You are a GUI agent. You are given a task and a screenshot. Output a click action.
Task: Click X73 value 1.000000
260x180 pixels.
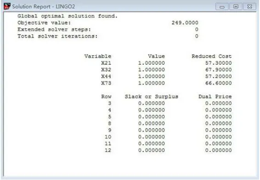pos(152,83)
